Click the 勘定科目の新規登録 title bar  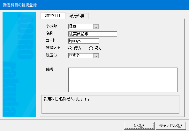[94, 5]
